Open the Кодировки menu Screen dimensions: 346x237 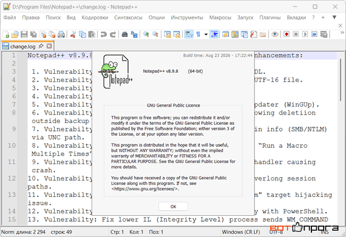point(95,18)
